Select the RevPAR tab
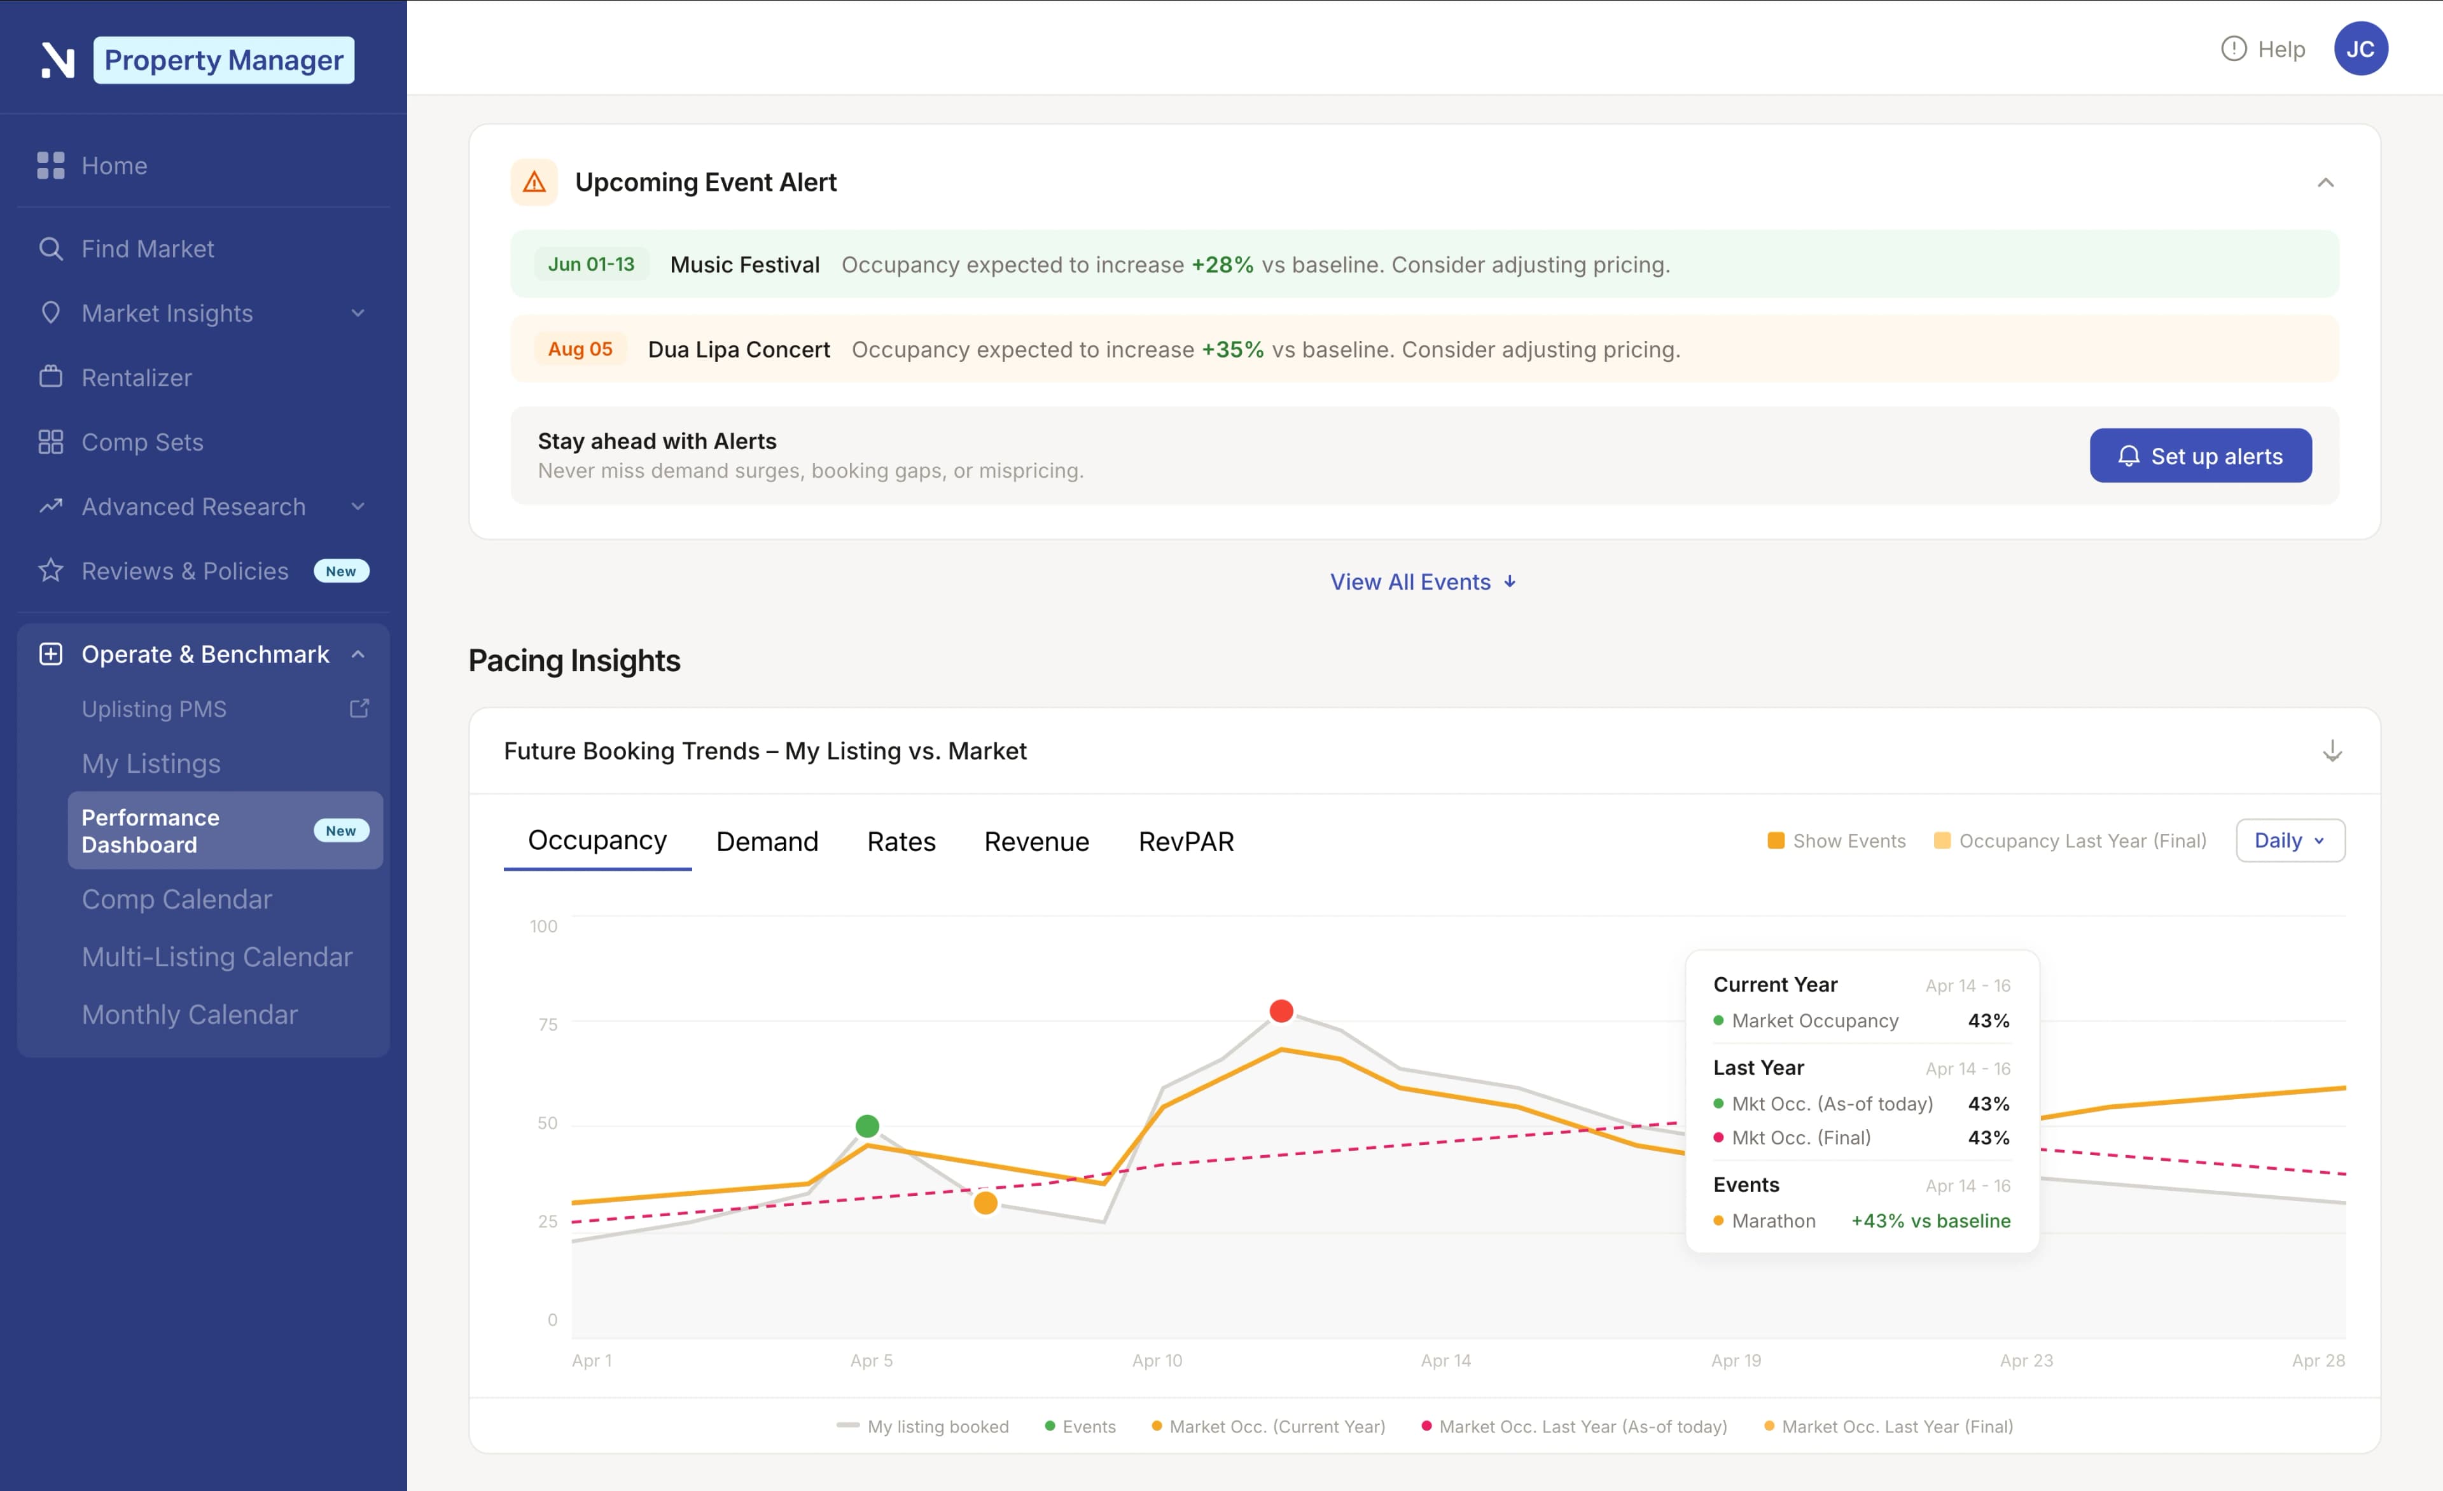The image size is (2443, 1491). tap(1186, 841)
